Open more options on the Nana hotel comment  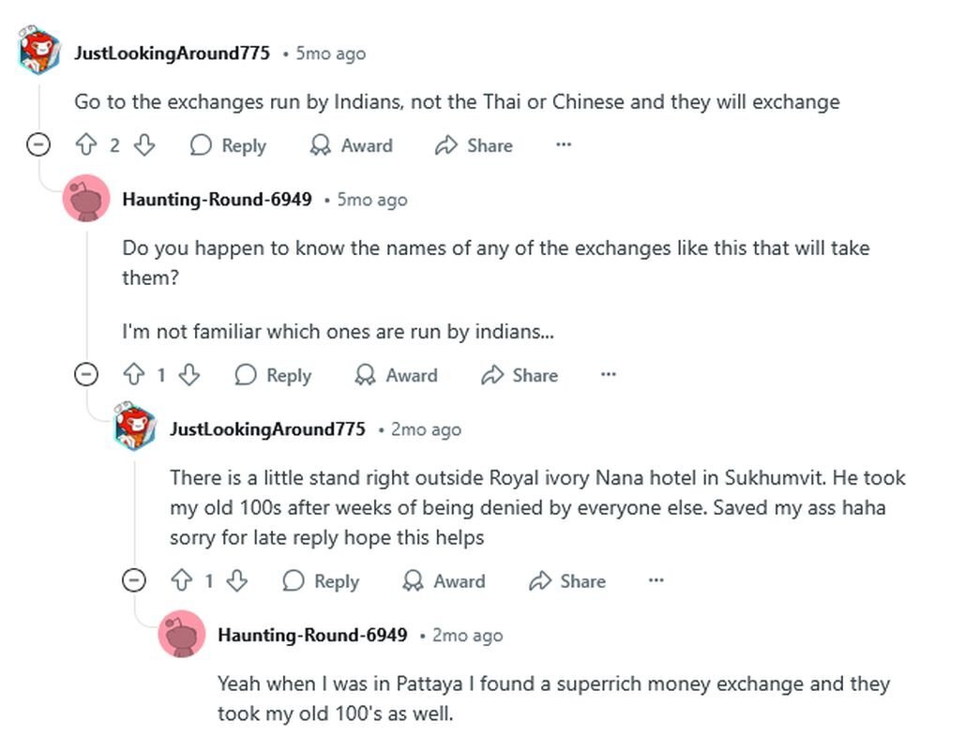pyautogui.click(x=656, y=581)
